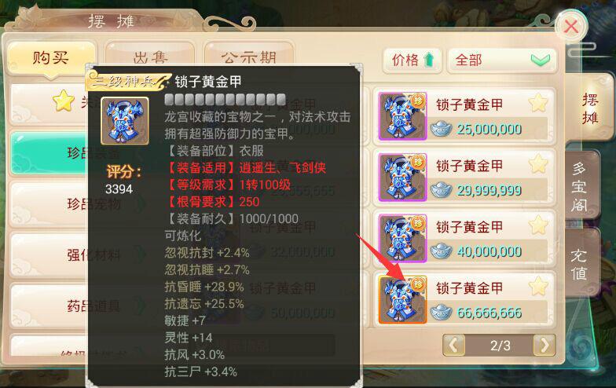Screen dimensions: 616x388
Task: Toggle favorite star on 29,999,999 listing
Action: pyautogui.click(x=538, y=164)
